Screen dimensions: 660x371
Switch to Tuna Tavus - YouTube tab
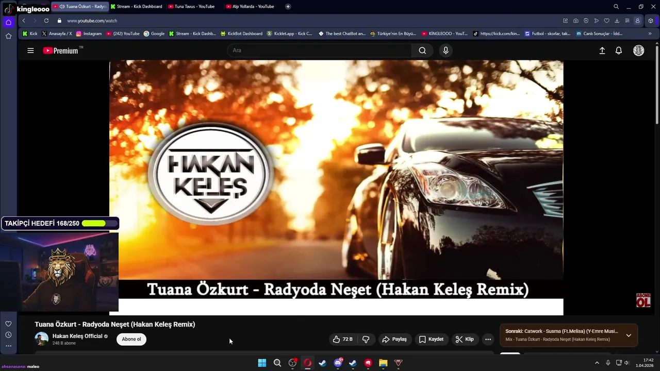click(191, 7)
